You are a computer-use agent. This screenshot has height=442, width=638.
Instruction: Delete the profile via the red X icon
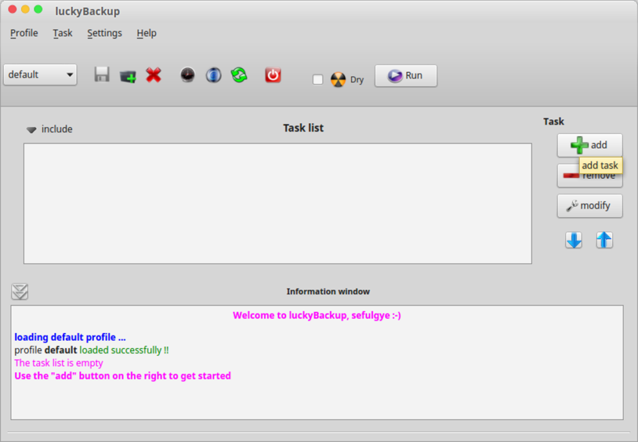pyautogui.click(x=153, y=74)
